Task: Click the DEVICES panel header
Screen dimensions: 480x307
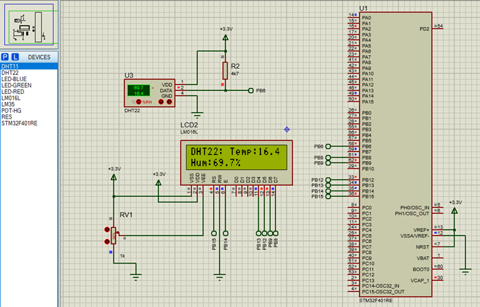Action: 39,57
